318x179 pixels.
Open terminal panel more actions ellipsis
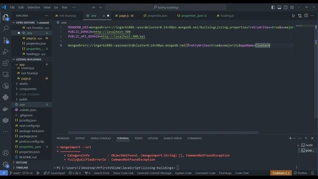coord(300,138)
